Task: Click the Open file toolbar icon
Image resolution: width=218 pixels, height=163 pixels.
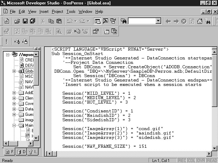Action: tap(17, 21)
